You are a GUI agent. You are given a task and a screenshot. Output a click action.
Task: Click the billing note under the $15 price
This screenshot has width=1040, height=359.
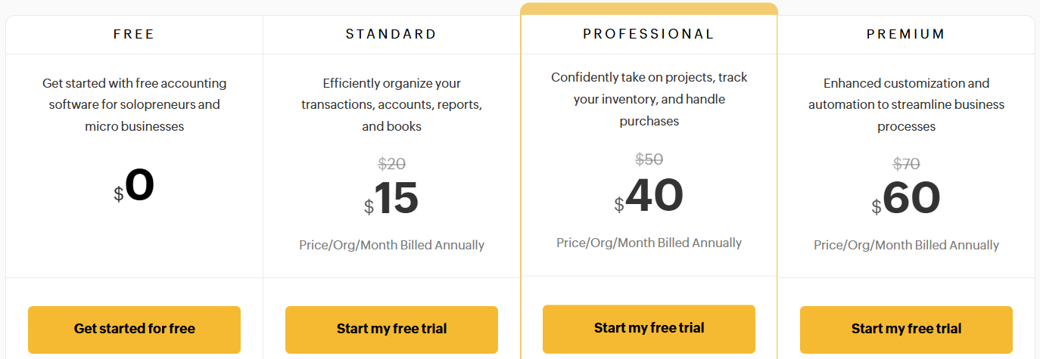click(x=391, y=245)
